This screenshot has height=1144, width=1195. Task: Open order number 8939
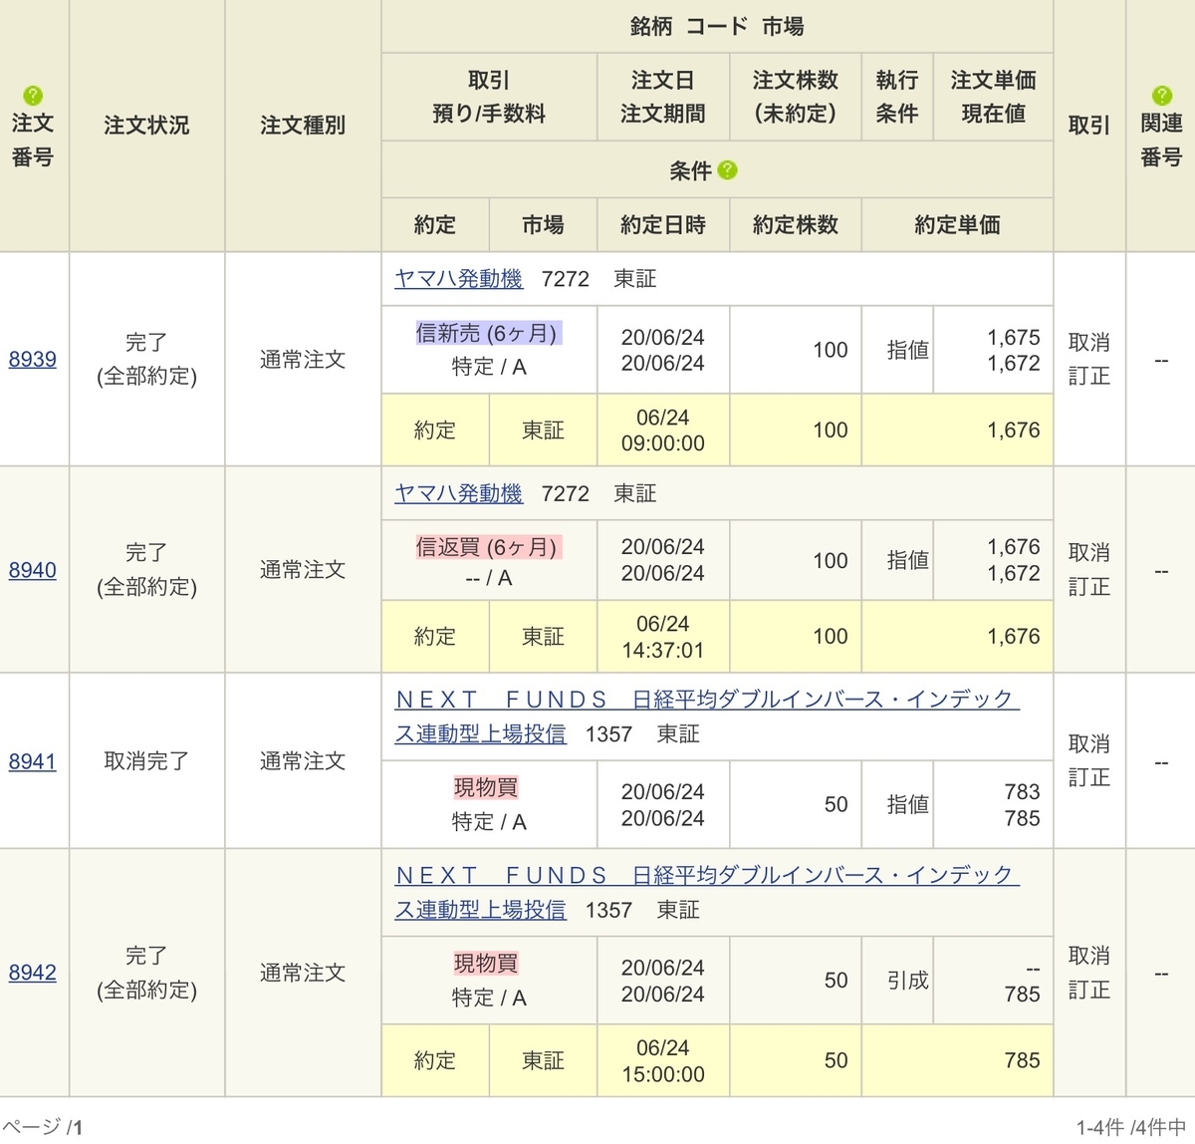(33, 359)
